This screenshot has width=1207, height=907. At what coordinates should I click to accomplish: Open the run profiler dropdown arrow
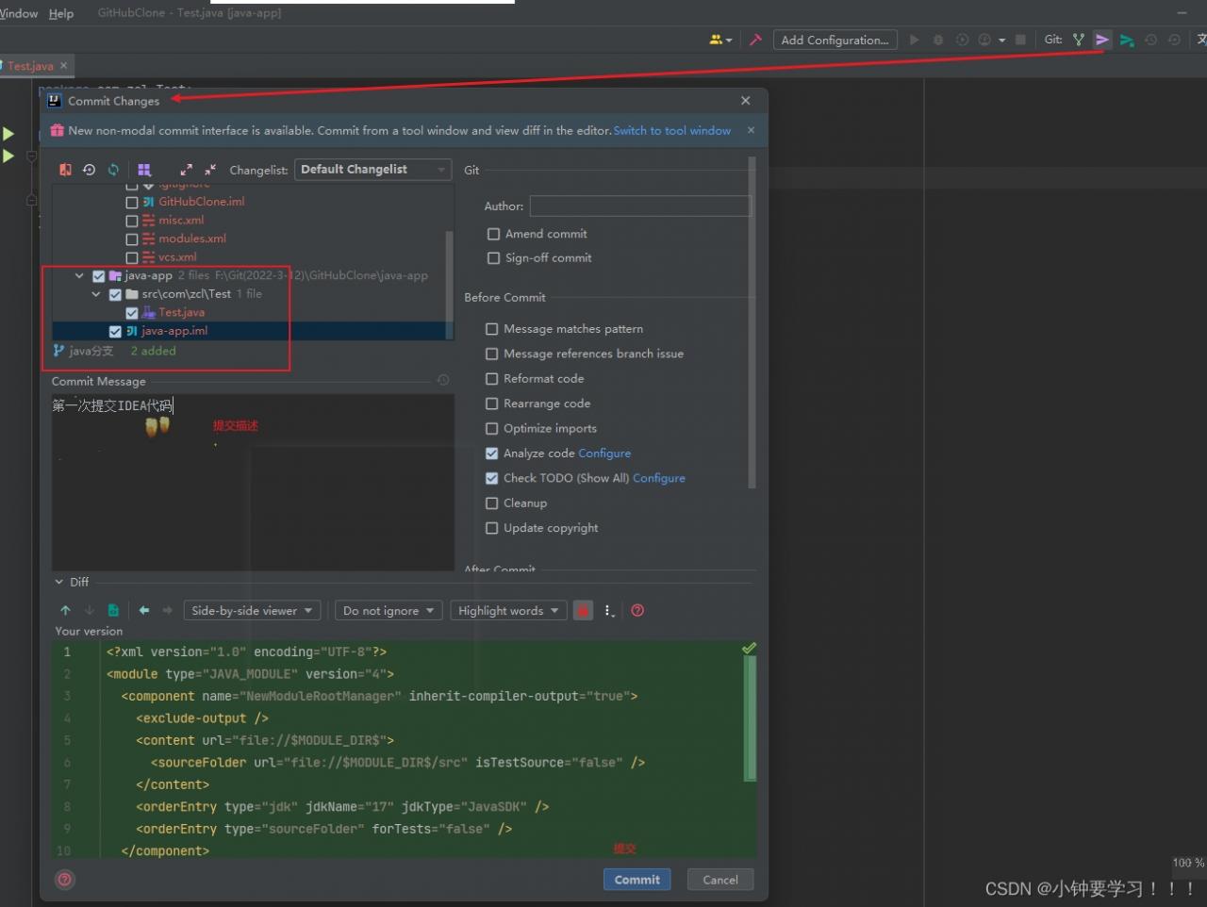[1001, 41]
